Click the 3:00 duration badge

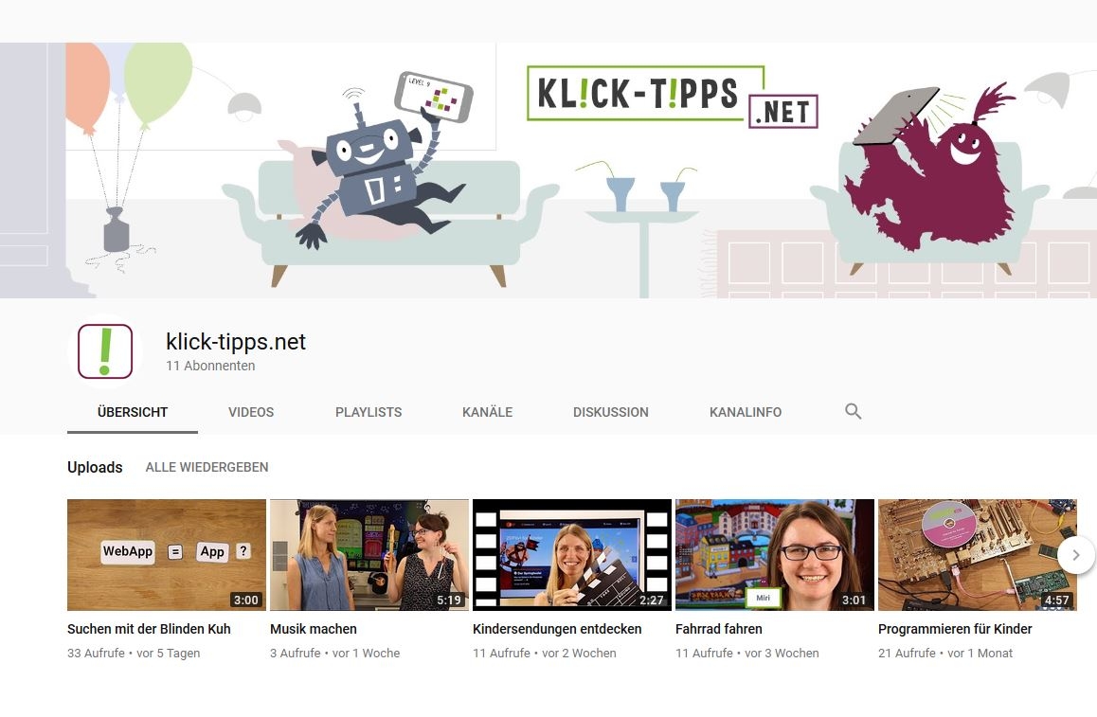246,600
